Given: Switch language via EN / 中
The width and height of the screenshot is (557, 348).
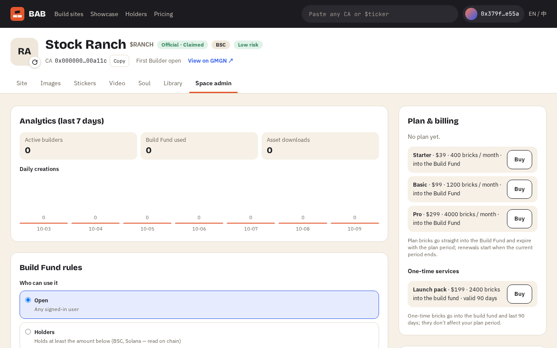Looking at the screenshot, I should click(x=537, y=14).
